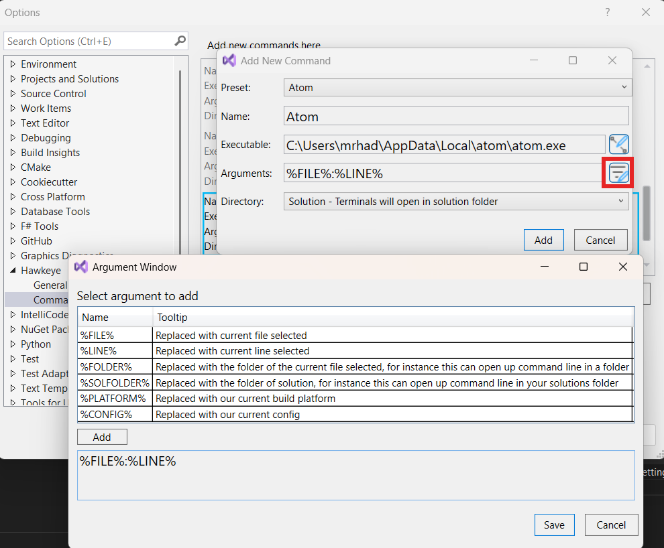Image resolution: width=664 pixels, height=548 pixels.
Task: Close the Argument Window
Action: tap(622, 267)
